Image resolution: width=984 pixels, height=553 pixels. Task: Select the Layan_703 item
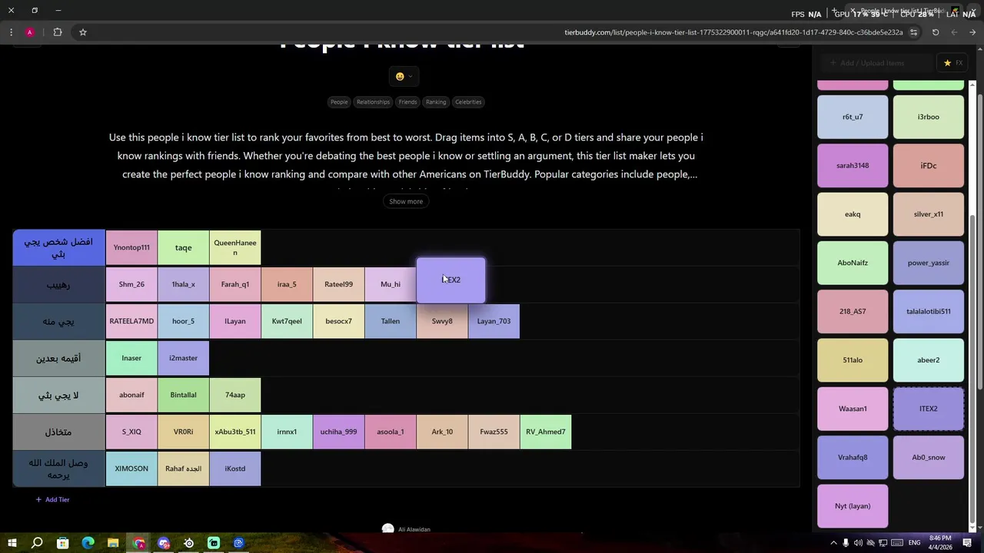[494, 321]
